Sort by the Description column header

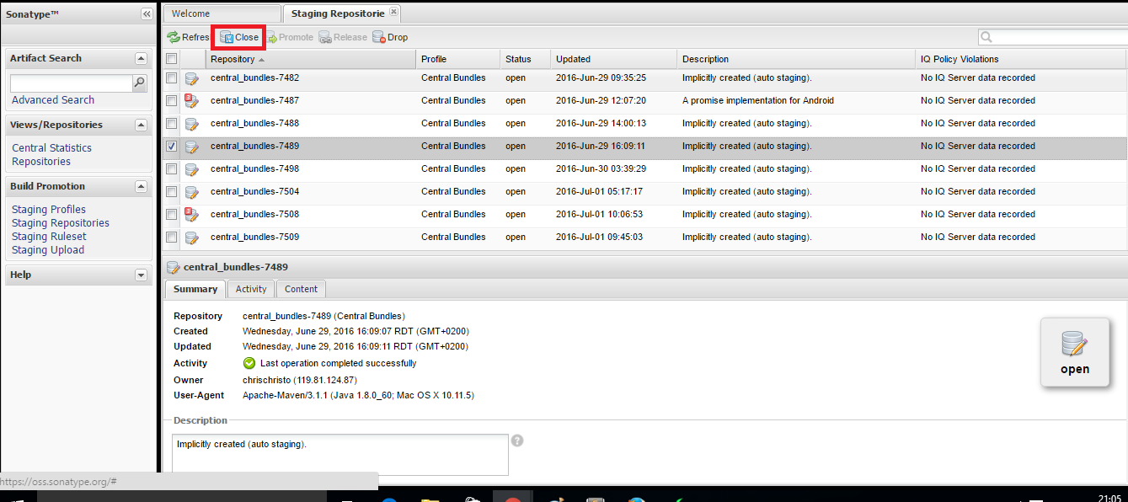click(797, 59)
